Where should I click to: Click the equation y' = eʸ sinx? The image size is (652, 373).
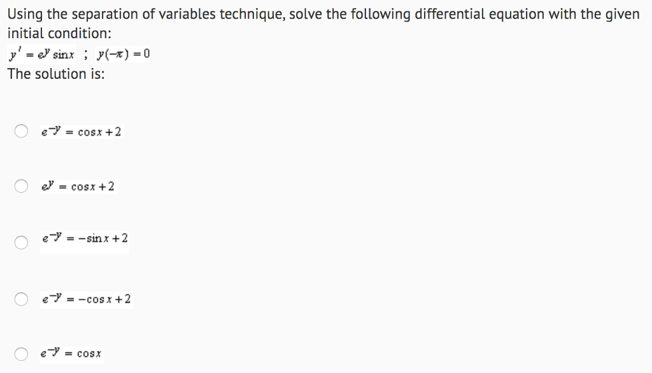coord(41,55)
